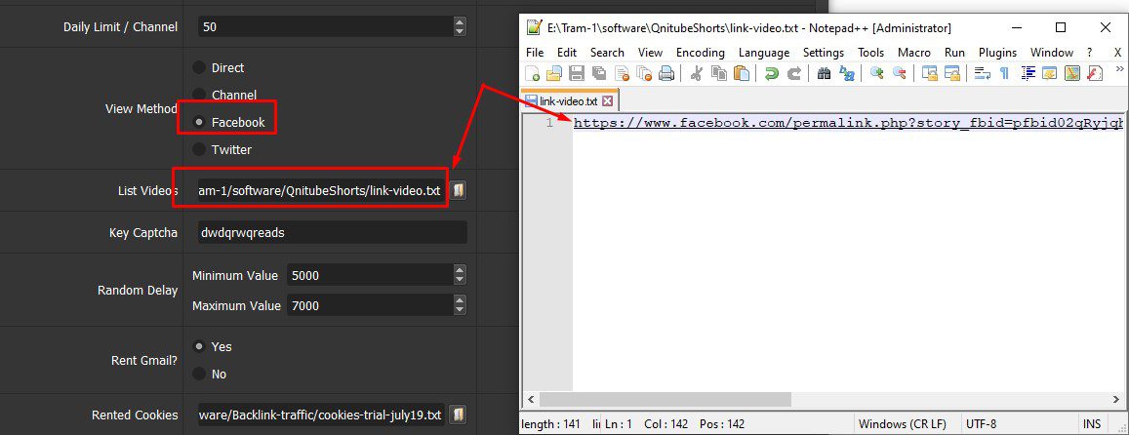Click INS mode in status bar
Image resolution: width=1129 pixels, height=435 pixels.
(1092, 424)
